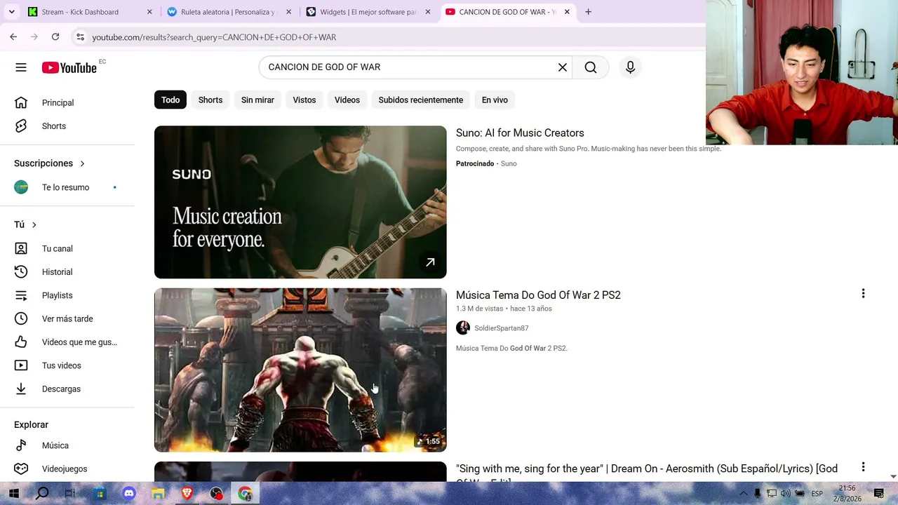Open Ver más tarde list
The width and height of the screenshot is (898, 505).
click(67, 318)
